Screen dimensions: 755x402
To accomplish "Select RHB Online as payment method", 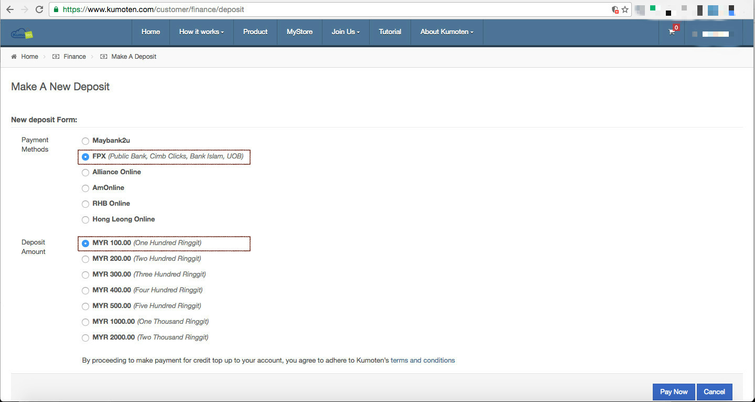I will pyautogui.click(x=85, y=204).
